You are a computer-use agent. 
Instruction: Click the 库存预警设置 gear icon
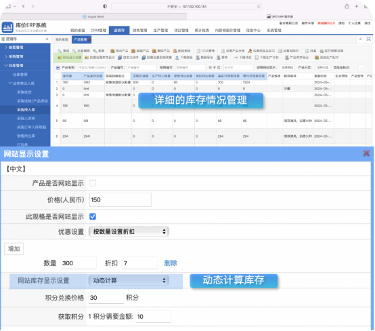[322, 51]
